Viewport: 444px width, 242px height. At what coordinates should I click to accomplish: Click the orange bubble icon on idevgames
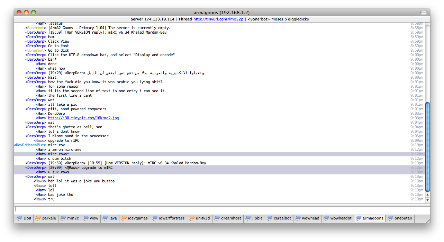124,218
